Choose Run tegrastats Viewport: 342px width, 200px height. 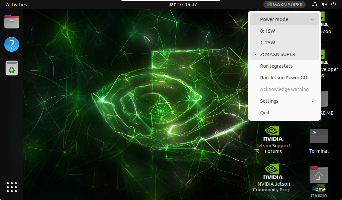point(285,66)
